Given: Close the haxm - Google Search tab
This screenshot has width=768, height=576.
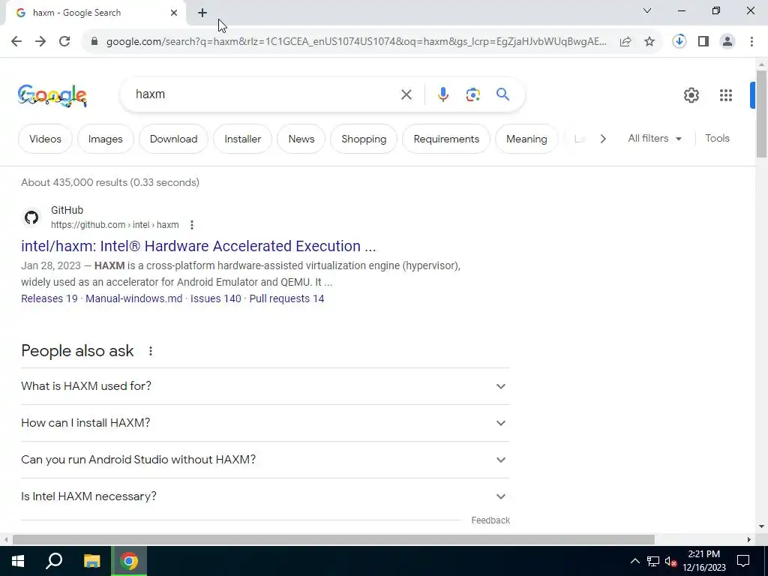Looking at the screenshot, I should click(x=174, y=13).
